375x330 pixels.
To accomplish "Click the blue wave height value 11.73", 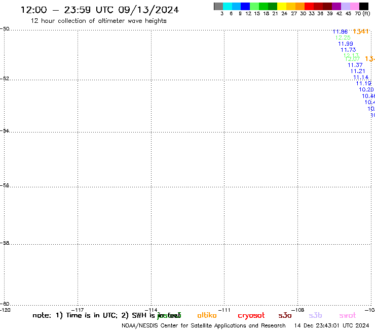I will pyautogui.click(x=348, y=50).
